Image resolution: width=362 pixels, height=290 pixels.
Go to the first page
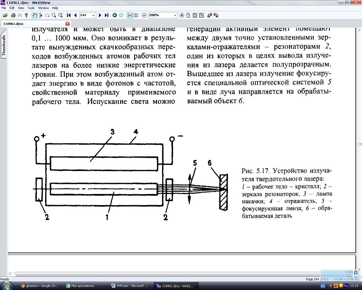tap(68, 15)
